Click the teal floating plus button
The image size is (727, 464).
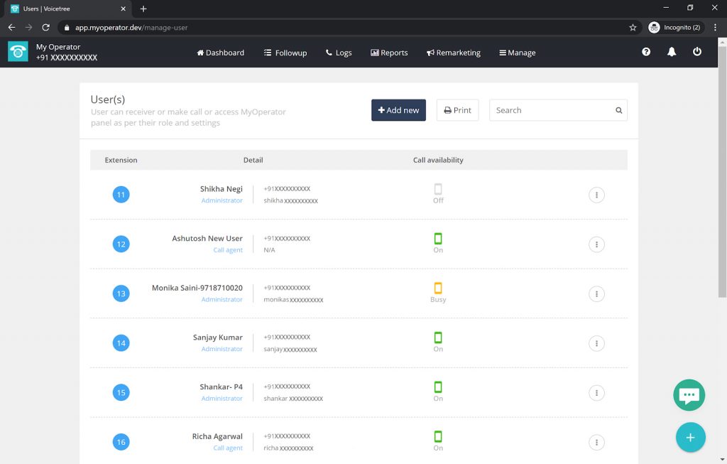690,437
